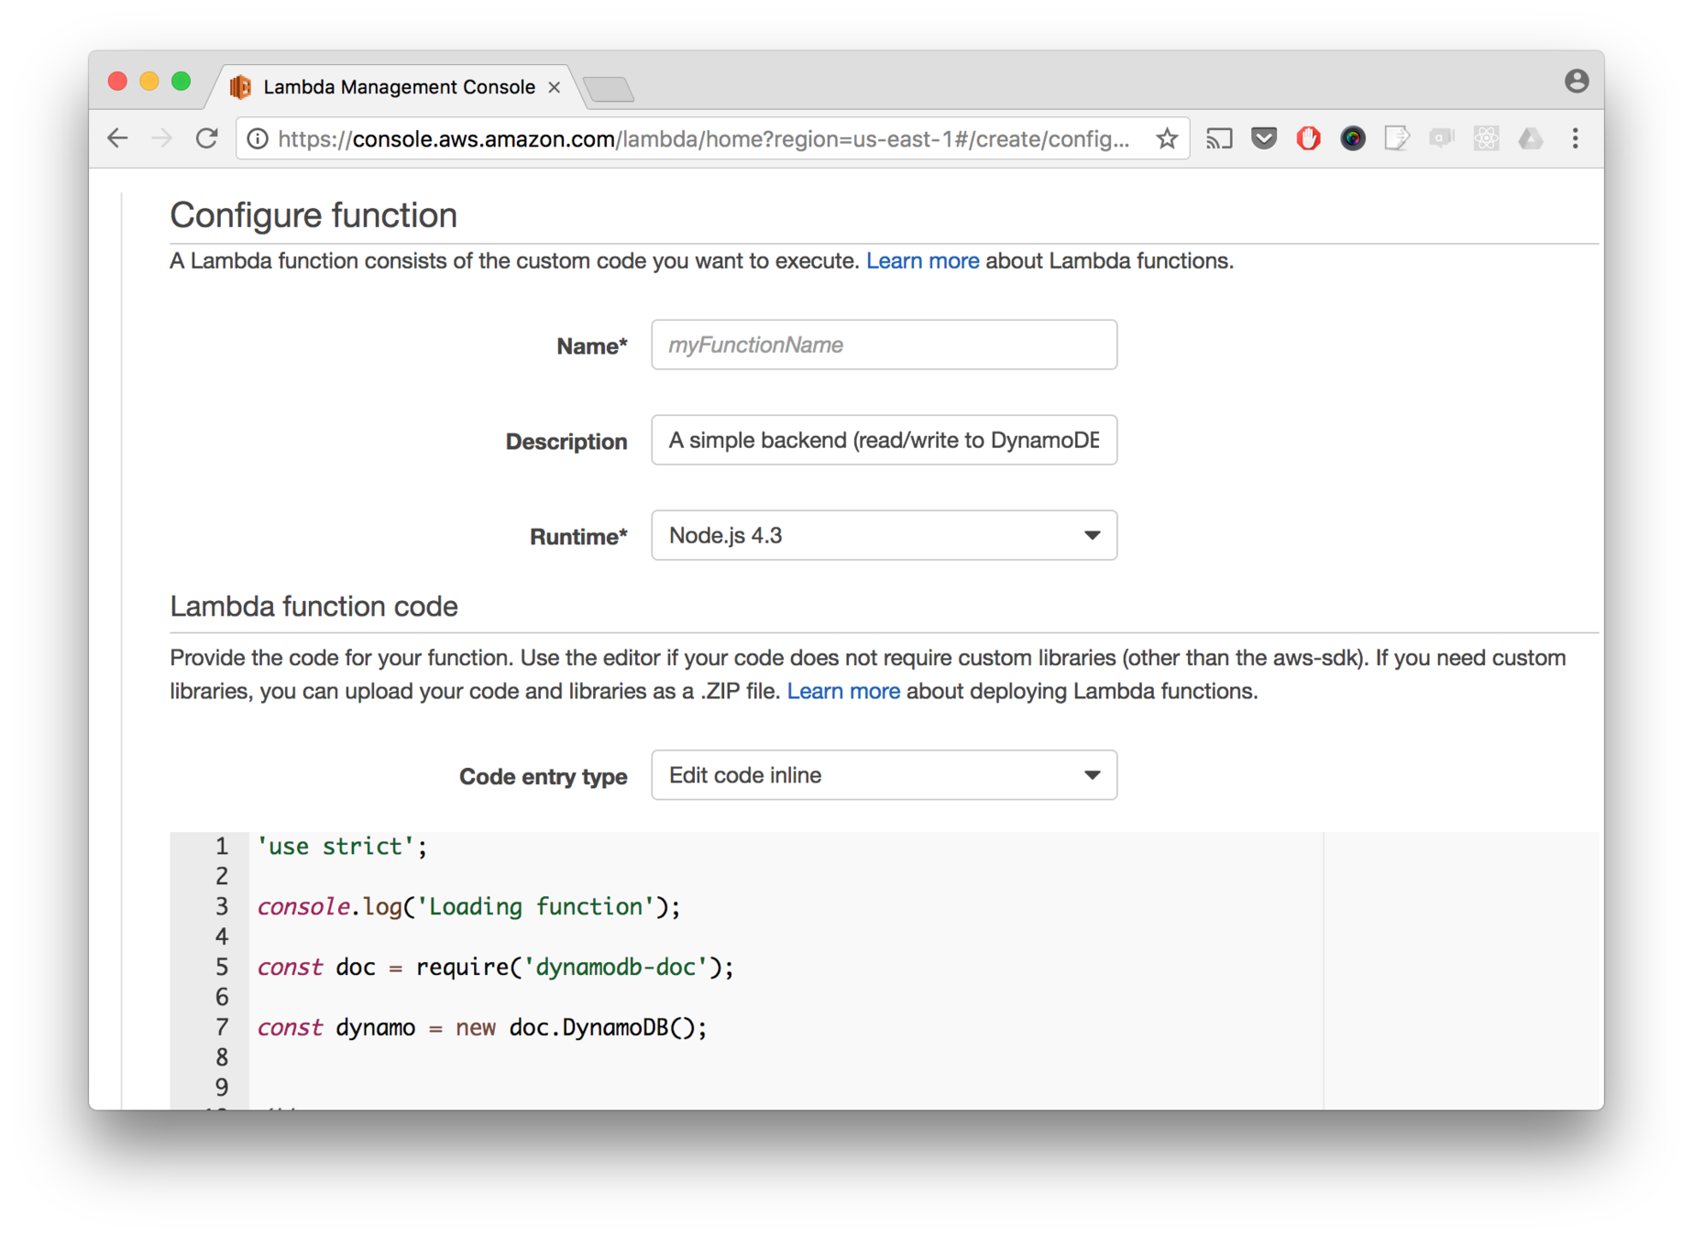Click code line console.log('Loading function')

(x=468, y=906)
